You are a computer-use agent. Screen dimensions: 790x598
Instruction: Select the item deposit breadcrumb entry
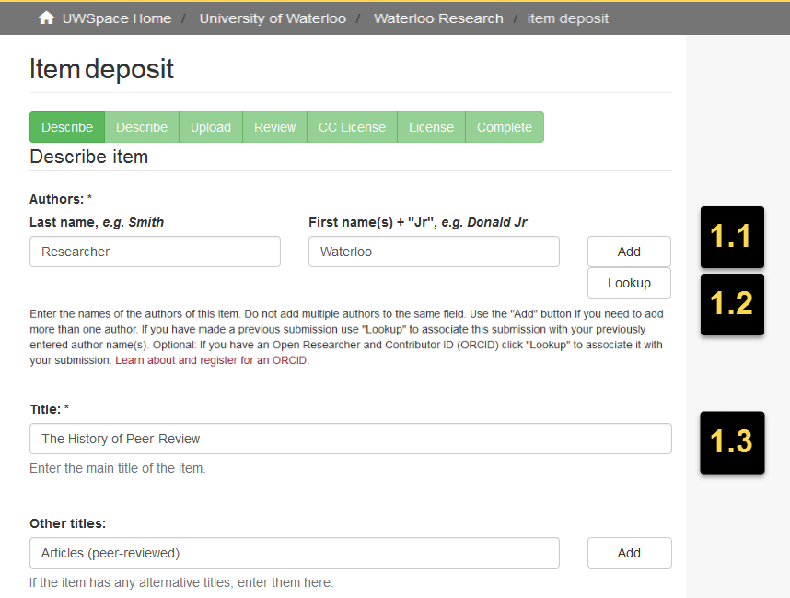[x=568, y=18]
